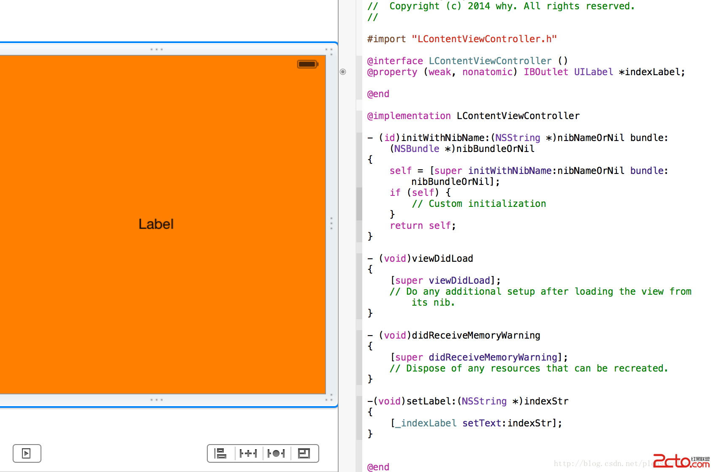Click the top edge resize handle dots
The height and width of the screenshot is (472, 711).
(157, 49)
